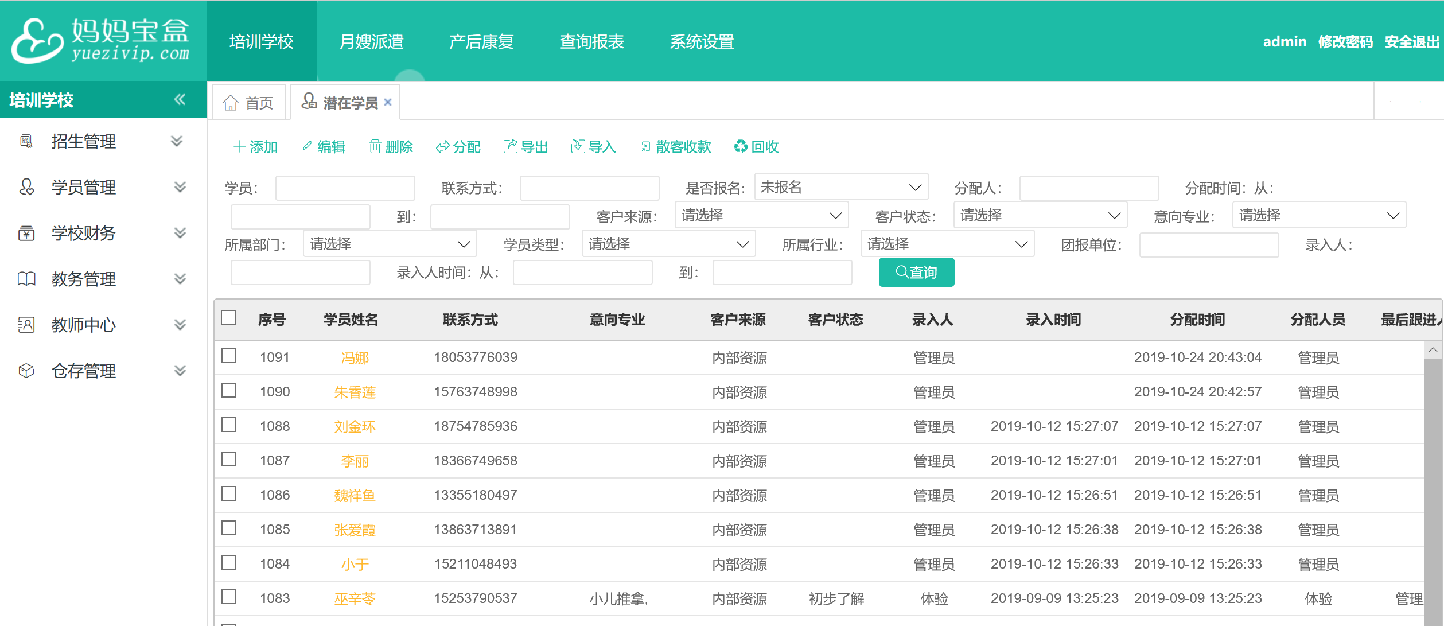1444x626 pixels.
Task: Open the 月嫂派遣 top menu
Action: click(x=372, y=41)
